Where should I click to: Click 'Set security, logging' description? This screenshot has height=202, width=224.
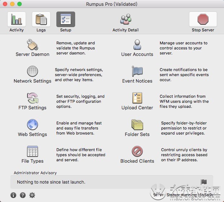(x=81, y=101)
